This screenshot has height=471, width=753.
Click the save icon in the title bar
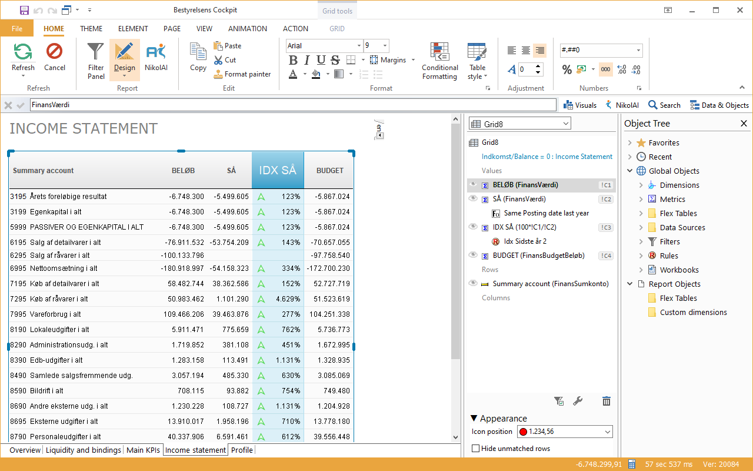[24, 10]
